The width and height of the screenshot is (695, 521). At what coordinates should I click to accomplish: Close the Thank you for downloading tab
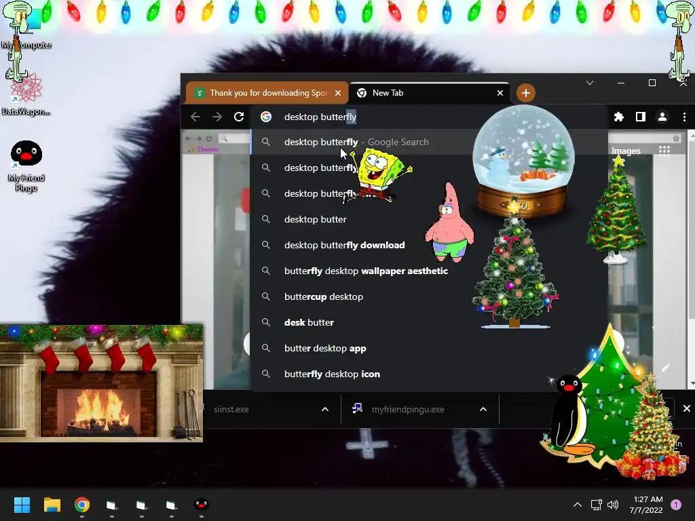[x=338, y=93]
